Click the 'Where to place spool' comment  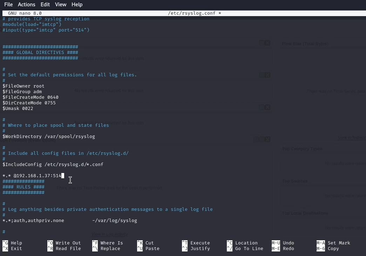tap(55, 125)
